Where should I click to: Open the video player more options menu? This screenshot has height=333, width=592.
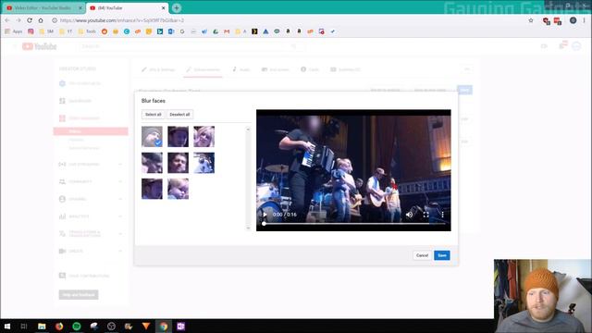click(x=442, y=215)
